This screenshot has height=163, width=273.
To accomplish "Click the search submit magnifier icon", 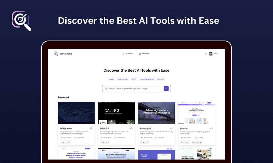I will (166, 89).
